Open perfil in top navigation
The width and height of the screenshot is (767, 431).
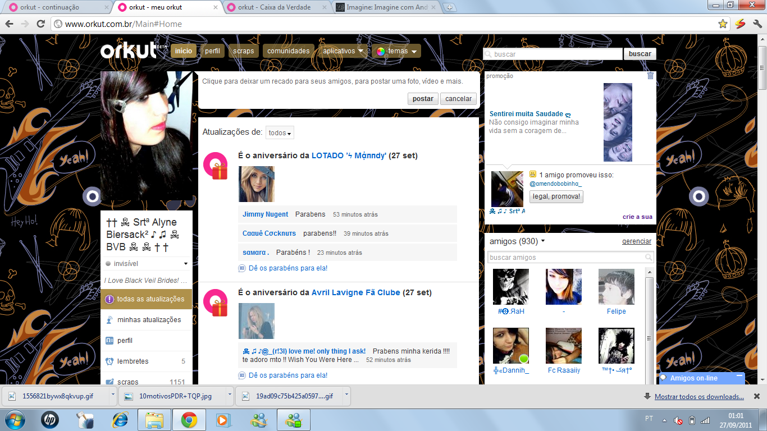[212, 51]
